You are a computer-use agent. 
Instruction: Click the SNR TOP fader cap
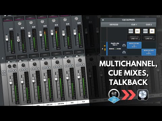point(45,79)
